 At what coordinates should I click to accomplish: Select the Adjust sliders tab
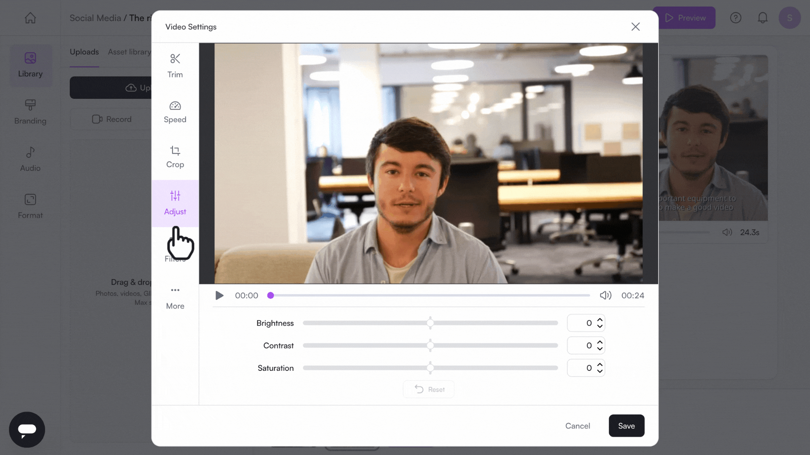coord(175,203)
